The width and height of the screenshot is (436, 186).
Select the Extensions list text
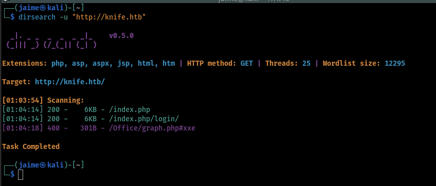(114, 63)
